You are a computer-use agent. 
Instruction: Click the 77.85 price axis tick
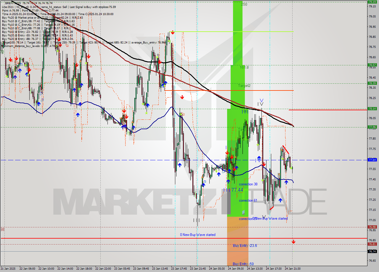pos(372,138)
